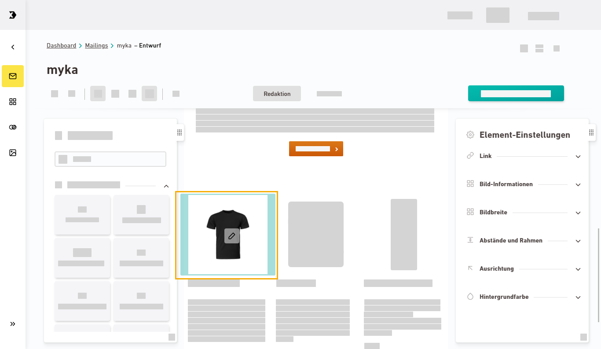This screenshot has height=349, width=601.
Task: Click the search field in elements panel
Action: click(x=110, y=159)
